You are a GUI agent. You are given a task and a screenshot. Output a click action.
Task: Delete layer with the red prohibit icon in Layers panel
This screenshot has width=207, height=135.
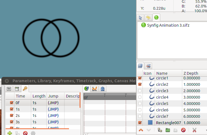[183, 130]
